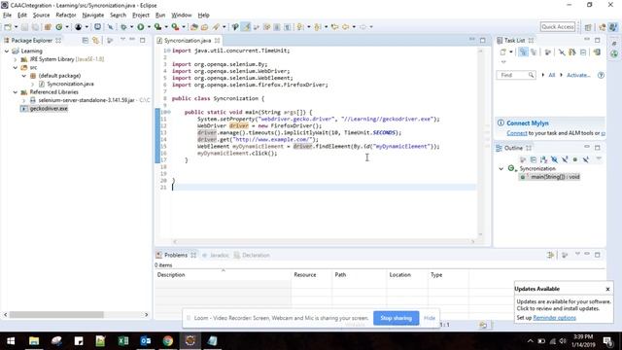Open the Project menu
The height and width of the screenshot is (350, 622).
click(x=141, y=16)
